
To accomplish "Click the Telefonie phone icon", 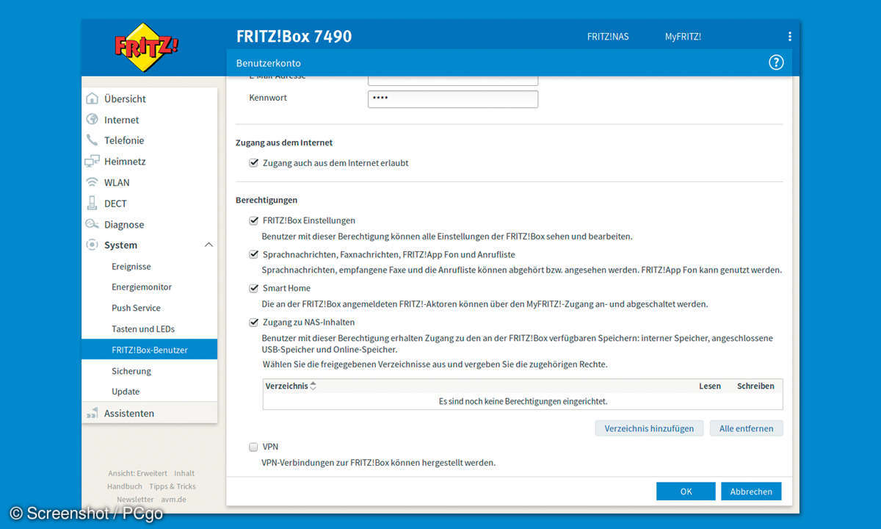I will (92, 140).
